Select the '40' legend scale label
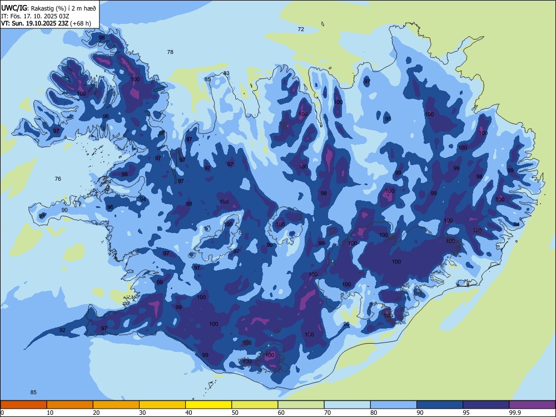 pyautogui.click(x=188, y=413)
